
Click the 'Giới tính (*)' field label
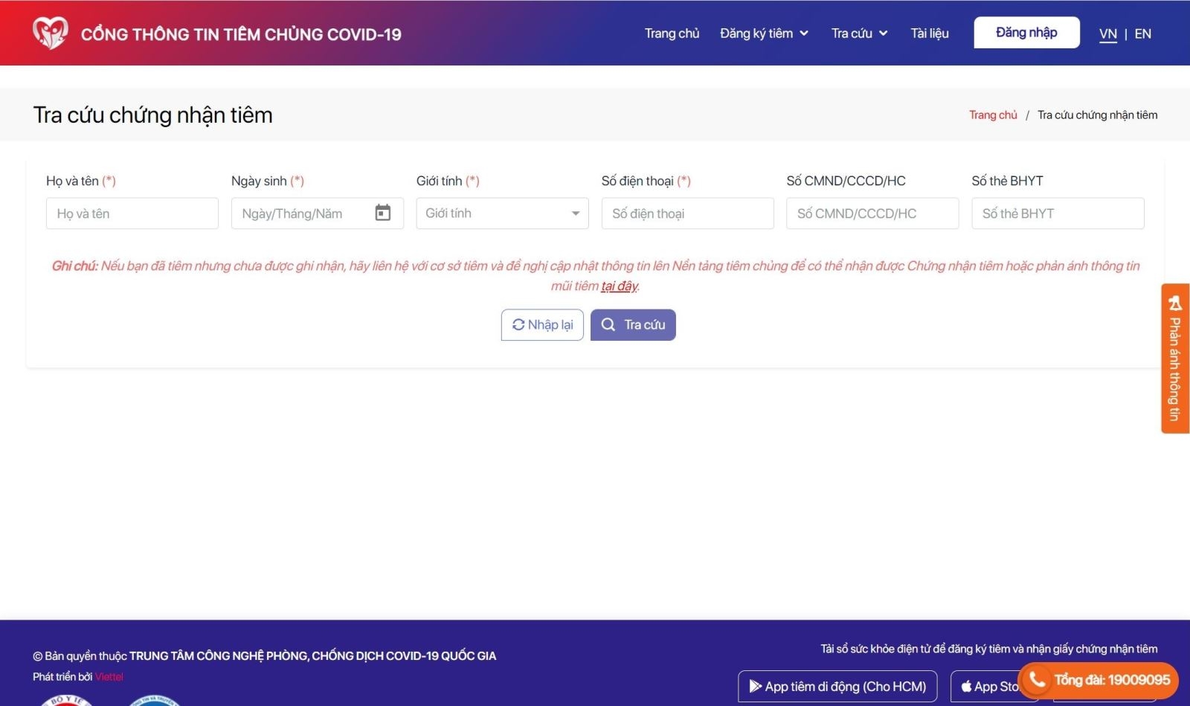click(448, 181)
